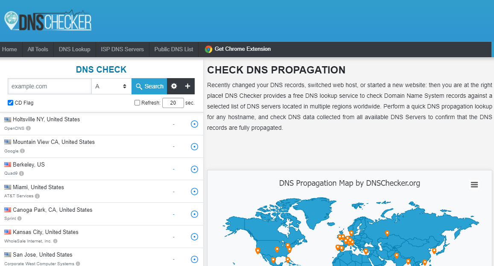Open the propagation map hamburger menu
The width and height of the screenshot is (494, 266).
474,185
